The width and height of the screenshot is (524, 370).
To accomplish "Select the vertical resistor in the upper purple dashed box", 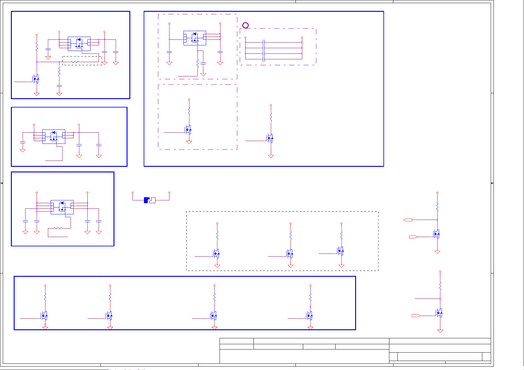I will click(197, 64).
